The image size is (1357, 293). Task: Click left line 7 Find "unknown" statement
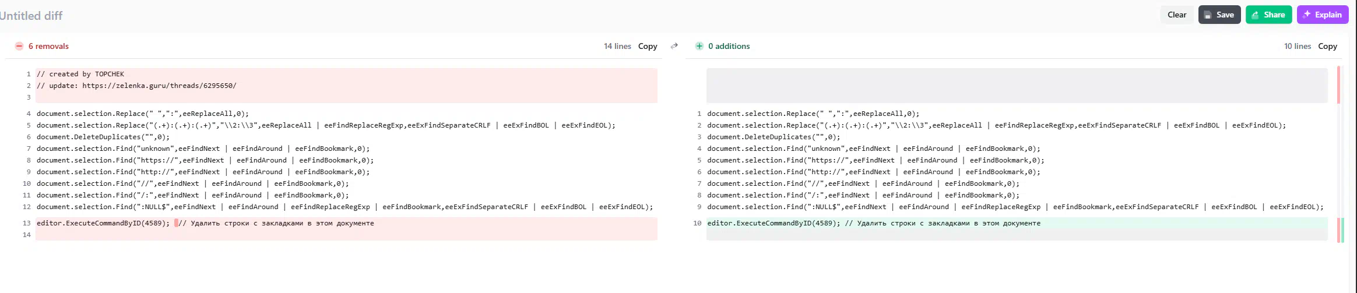coord(203,149)
